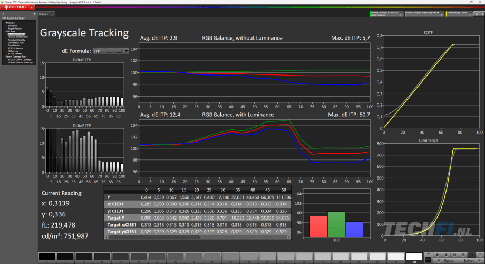
Task: Click the round icon at the row's far right
Action: [480, 255]
